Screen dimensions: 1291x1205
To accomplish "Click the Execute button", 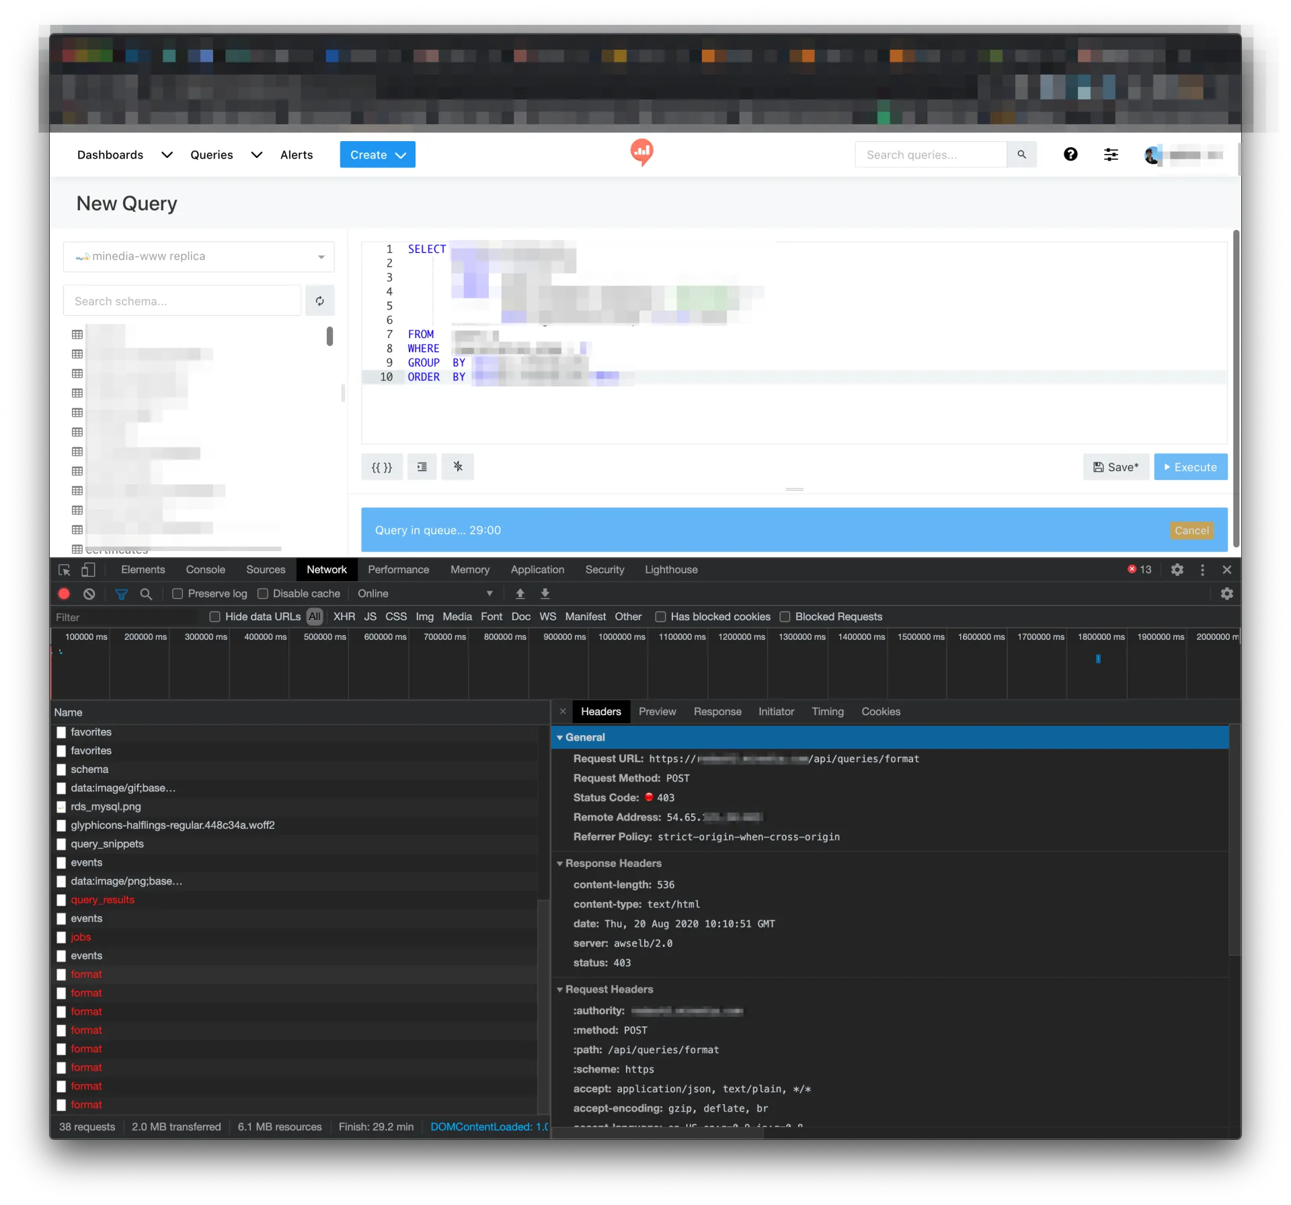I will point(1190,467).
